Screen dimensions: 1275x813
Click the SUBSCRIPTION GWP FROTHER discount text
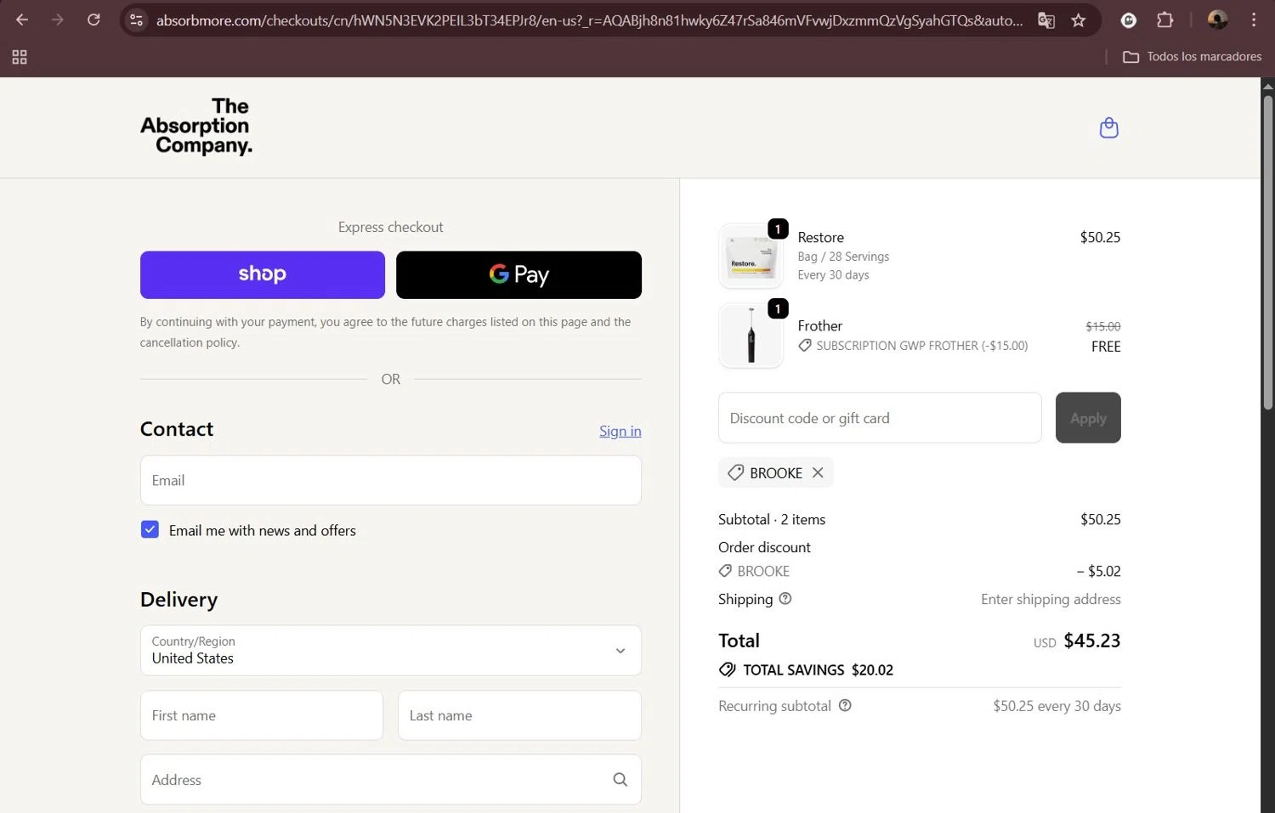922,346
